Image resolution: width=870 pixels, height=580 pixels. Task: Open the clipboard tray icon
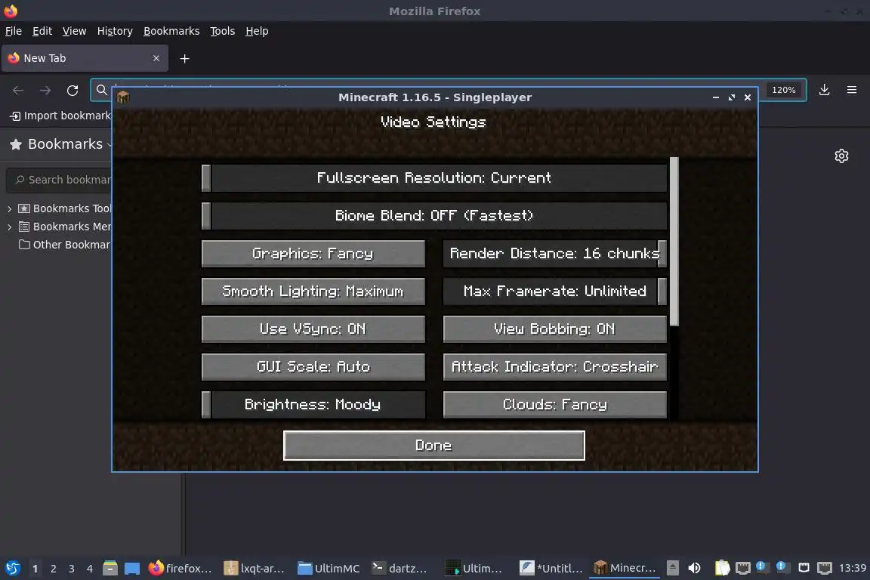click(722, 568)
